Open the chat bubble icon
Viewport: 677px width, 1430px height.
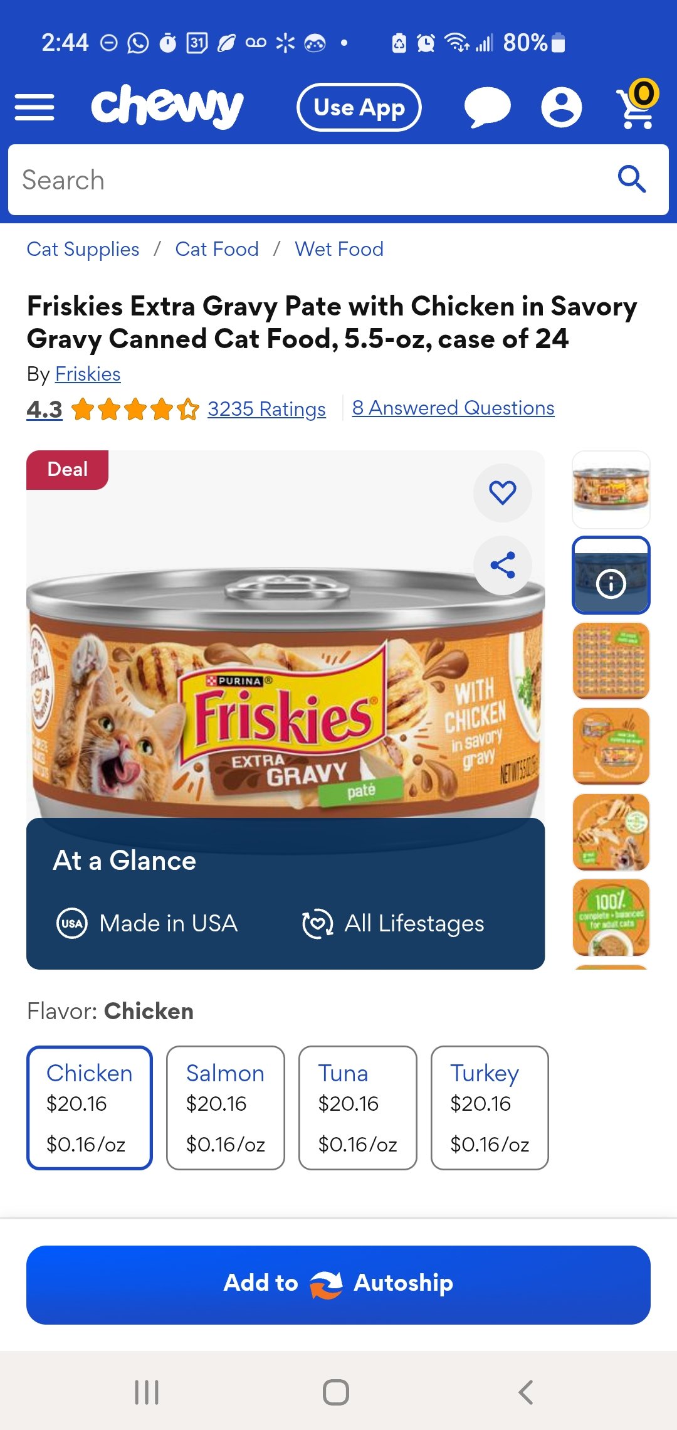(487, 107)
